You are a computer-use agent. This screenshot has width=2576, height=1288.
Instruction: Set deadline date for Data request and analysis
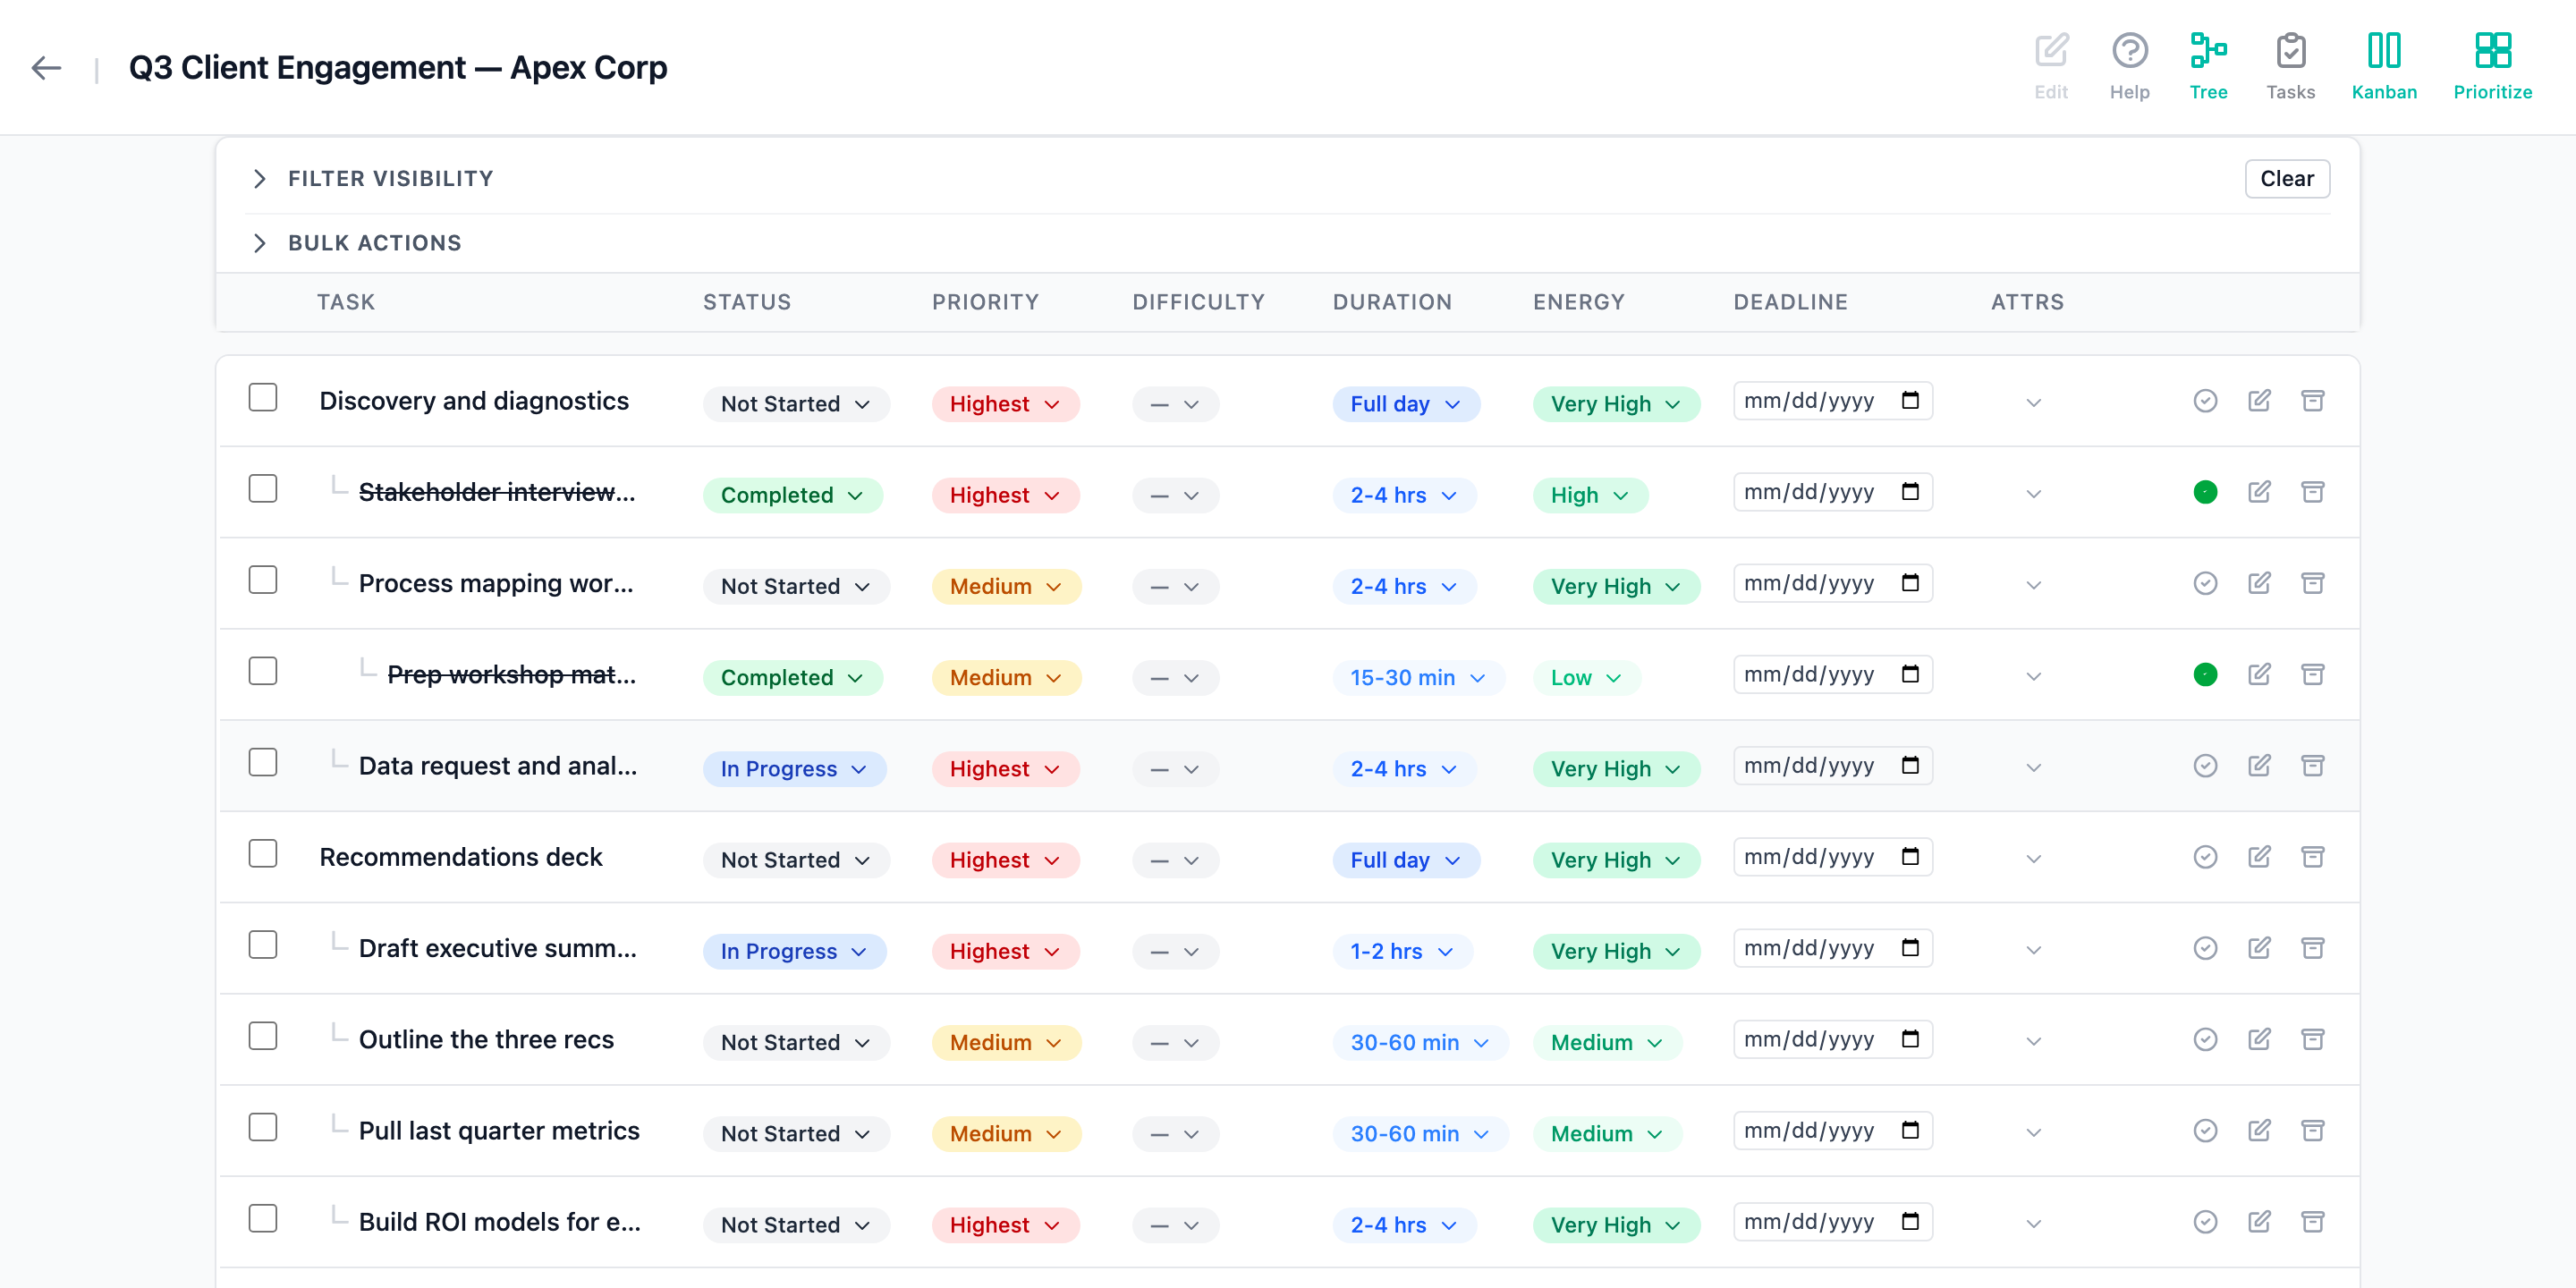1832,766
